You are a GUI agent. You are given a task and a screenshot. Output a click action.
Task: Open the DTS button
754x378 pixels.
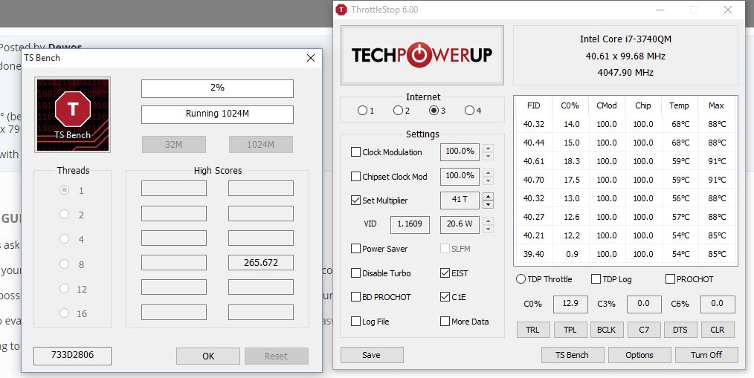[x=680, y=330]
